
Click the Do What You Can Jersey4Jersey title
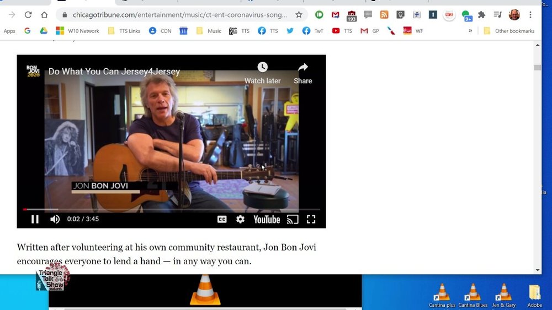114,72
